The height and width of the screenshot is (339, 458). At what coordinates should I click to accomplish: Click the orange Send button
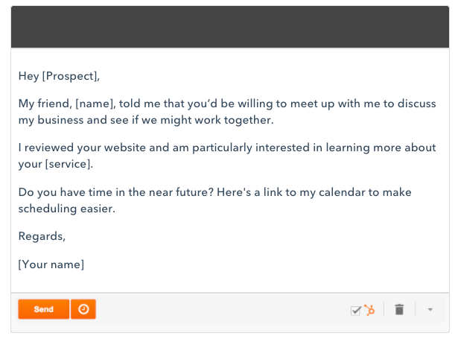coord(43,309)
